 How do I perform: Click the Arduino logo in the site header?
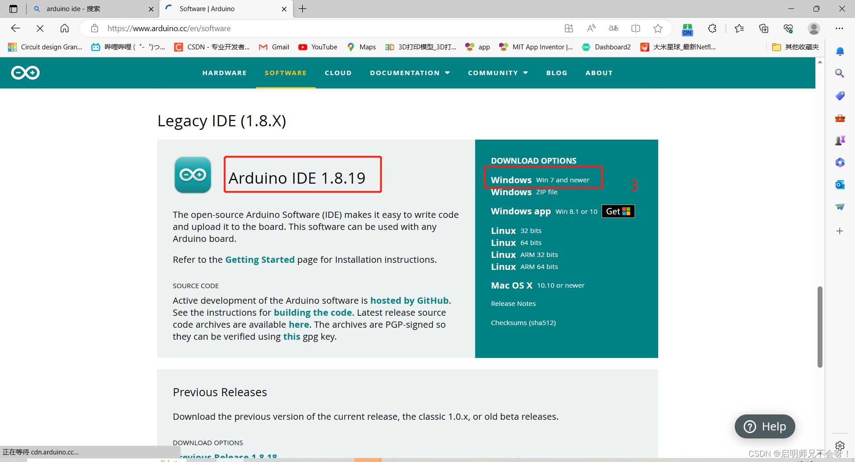tap(25, 72)
